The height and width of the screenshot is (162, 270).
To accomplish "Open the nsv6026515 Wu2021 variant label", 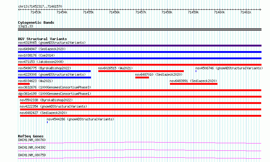I will pyautogui.click(x=115, y=68).
